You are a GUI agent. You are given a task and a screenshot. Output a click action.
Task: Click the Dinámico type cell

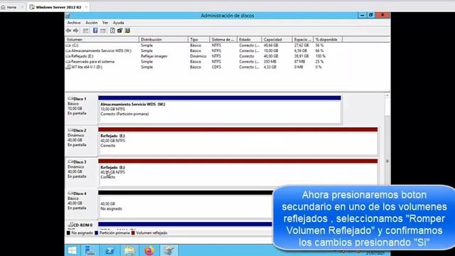click(198, 56)
